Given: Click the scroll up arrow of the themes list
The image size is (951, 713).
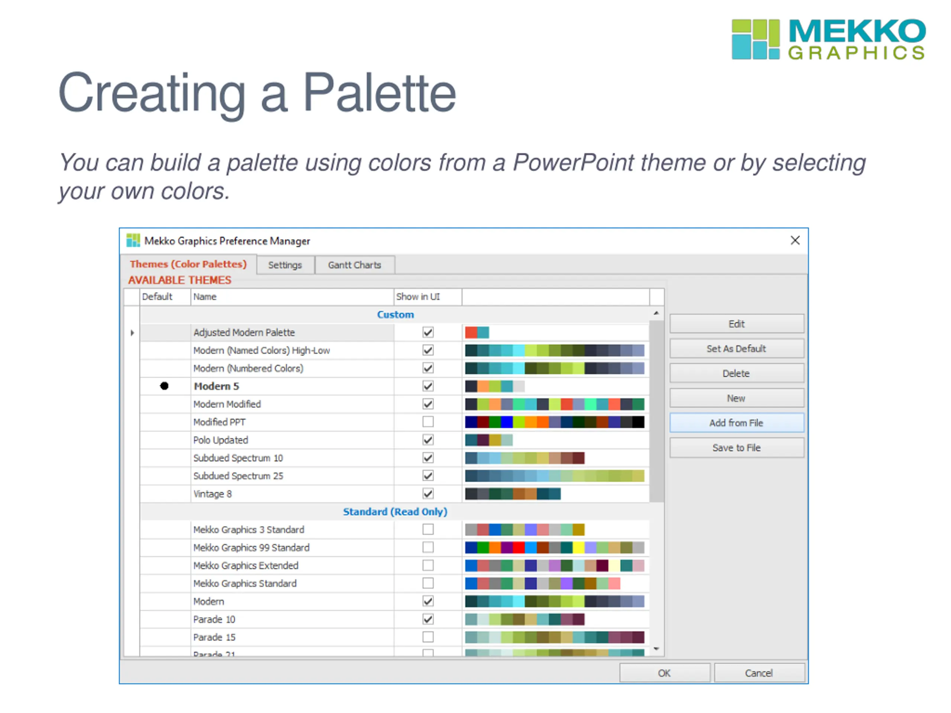Looking at the screenshot, I should pos(656,313).
